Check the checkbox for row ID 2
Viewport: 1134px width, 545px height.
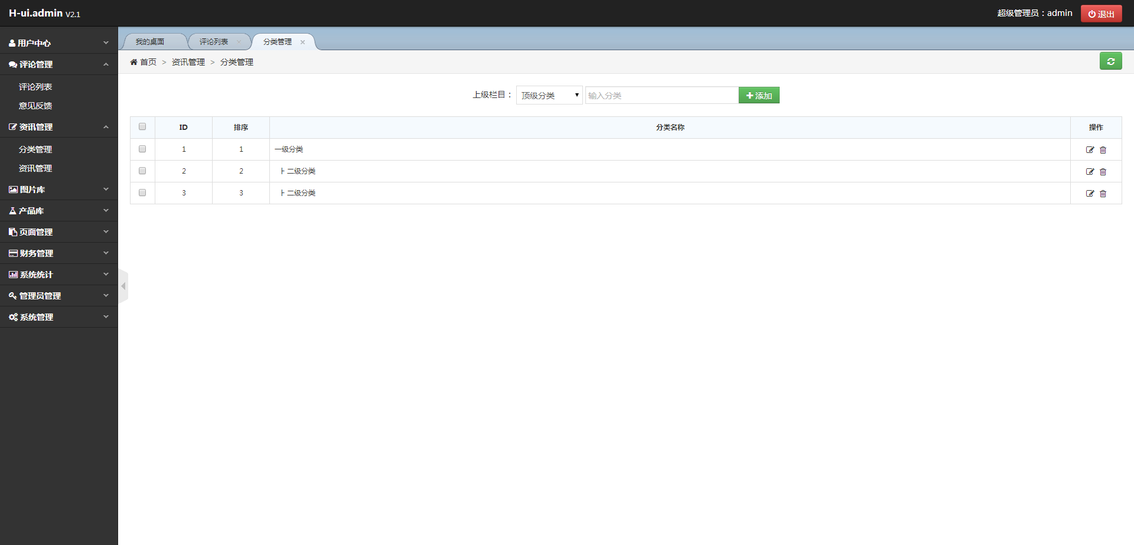pos(142,171)
